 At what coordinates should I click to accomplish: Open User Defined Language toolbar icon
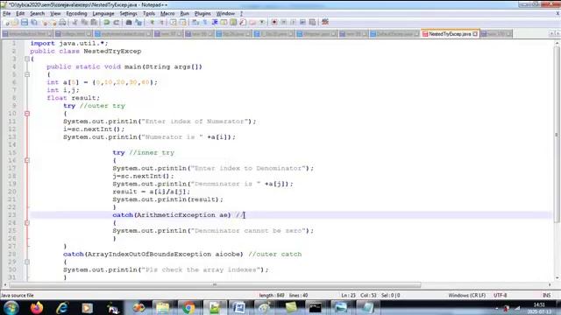[x=224, y=22]
